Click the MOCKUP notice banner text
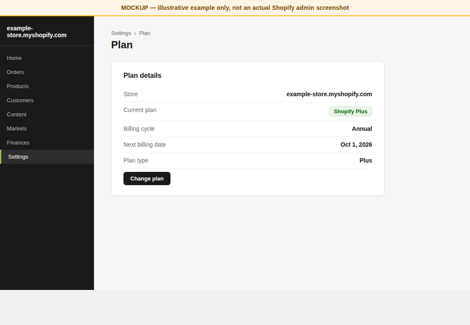 tap(235, 8)
